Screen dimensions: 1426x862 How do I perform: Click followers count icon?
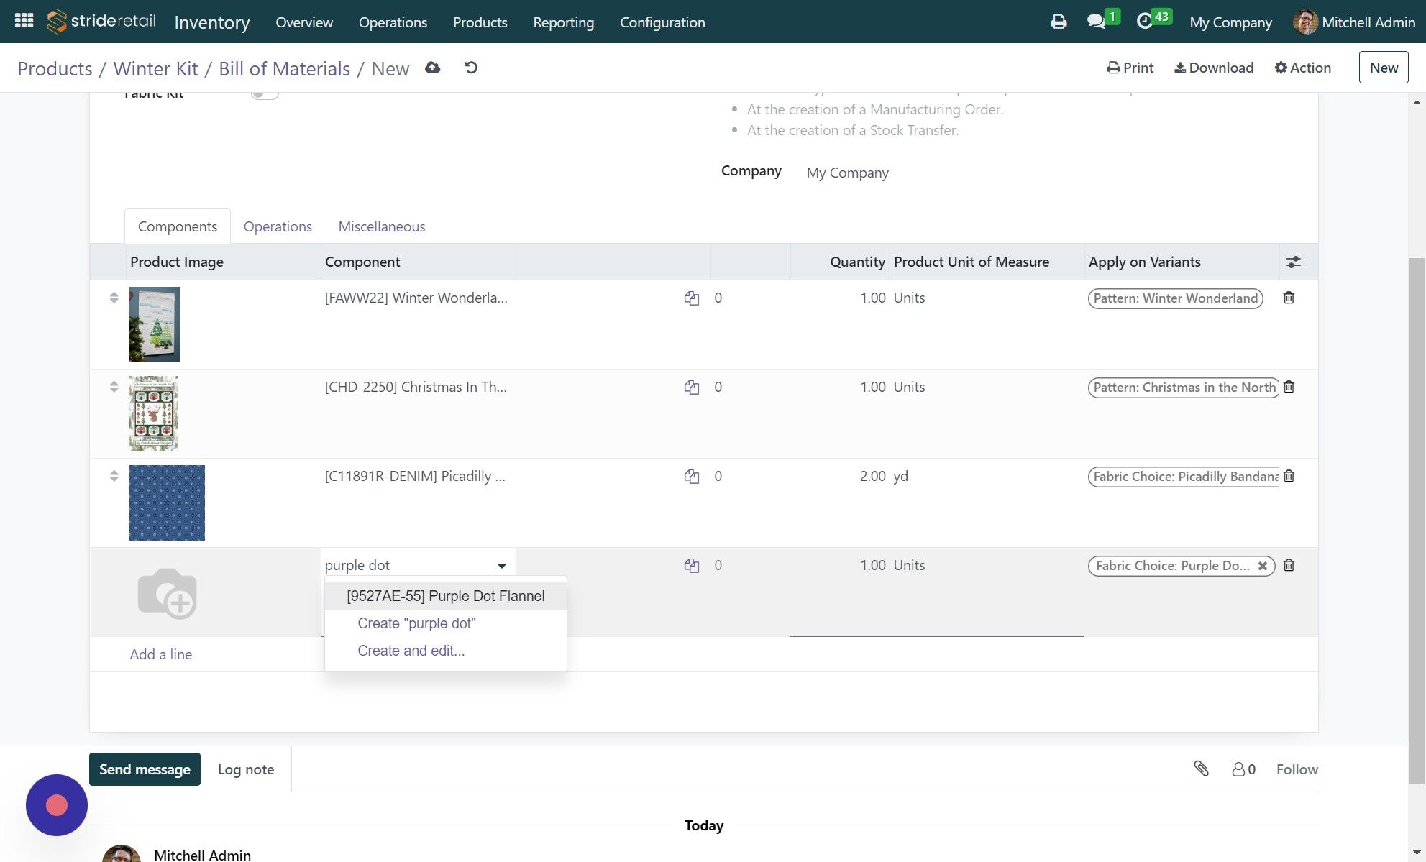click(1243, 769)
